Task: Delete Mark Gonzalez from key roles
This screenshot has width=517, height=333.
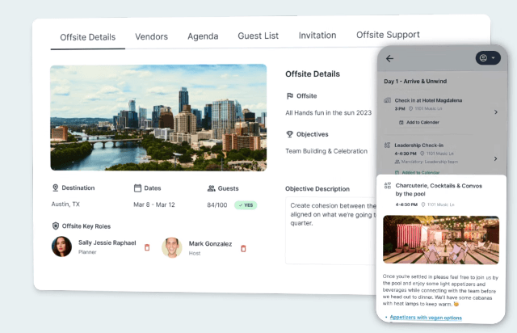Action: point(243,248)
